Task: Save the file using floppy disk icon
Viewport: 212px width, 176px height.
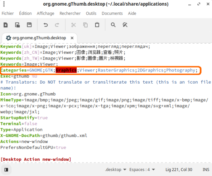Action: pyautogui.click(x=29, y=25)
